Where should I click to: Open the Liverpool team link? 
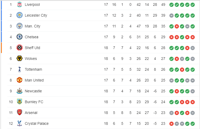[x=32, y=4]
